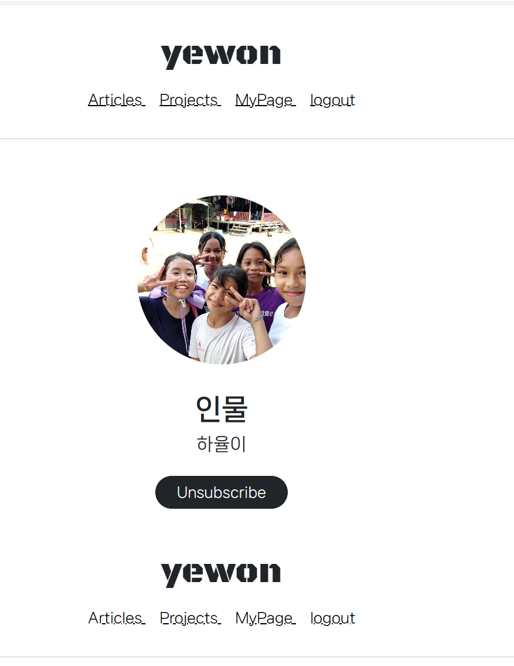The image size is (514, 666).
Task: Click the eyeglasses in the profile photo
Action: (181, 278)
